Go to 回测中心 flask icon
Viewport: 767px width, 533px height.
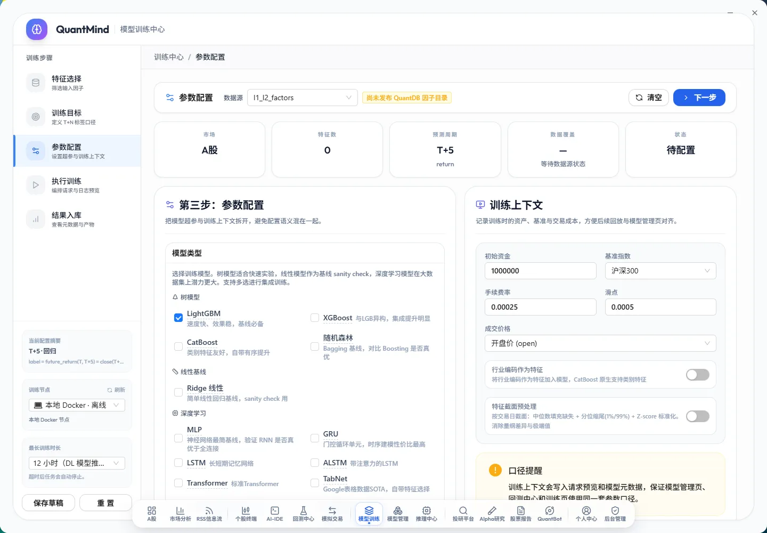click(x=304, y=514)
